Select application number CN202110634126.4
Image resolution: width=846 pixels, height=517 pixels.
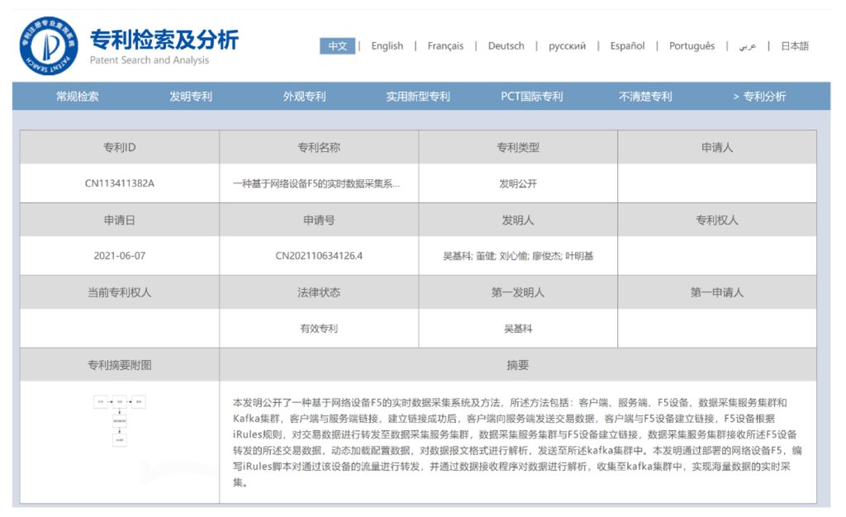[319, 255]
